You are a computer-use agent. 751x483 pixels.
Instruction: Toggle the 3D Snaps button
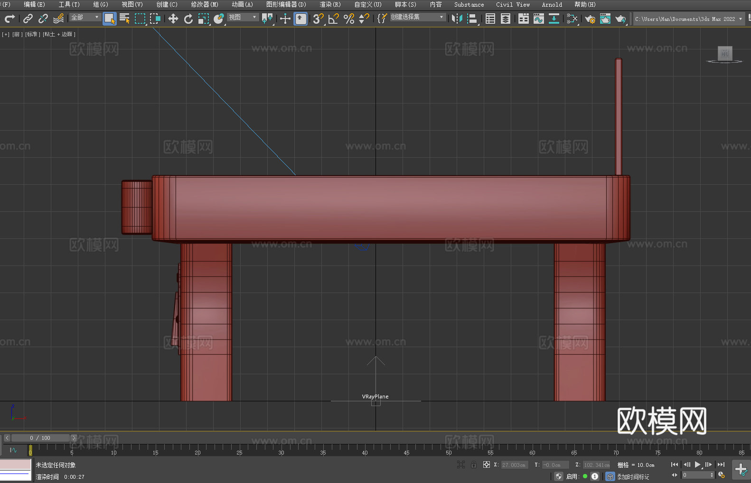click(318, 19)
